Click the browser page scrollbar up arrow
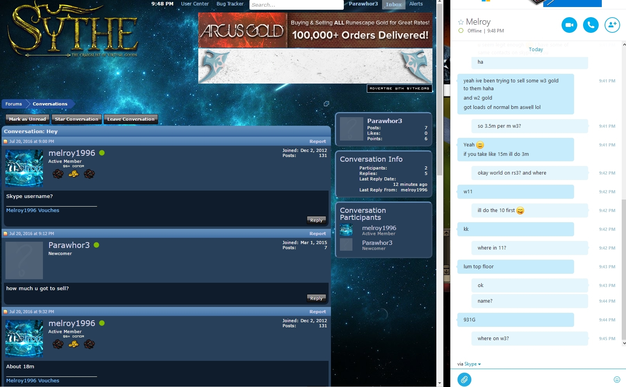The height and width of the screenshot is (387, 626). (439, 2)
